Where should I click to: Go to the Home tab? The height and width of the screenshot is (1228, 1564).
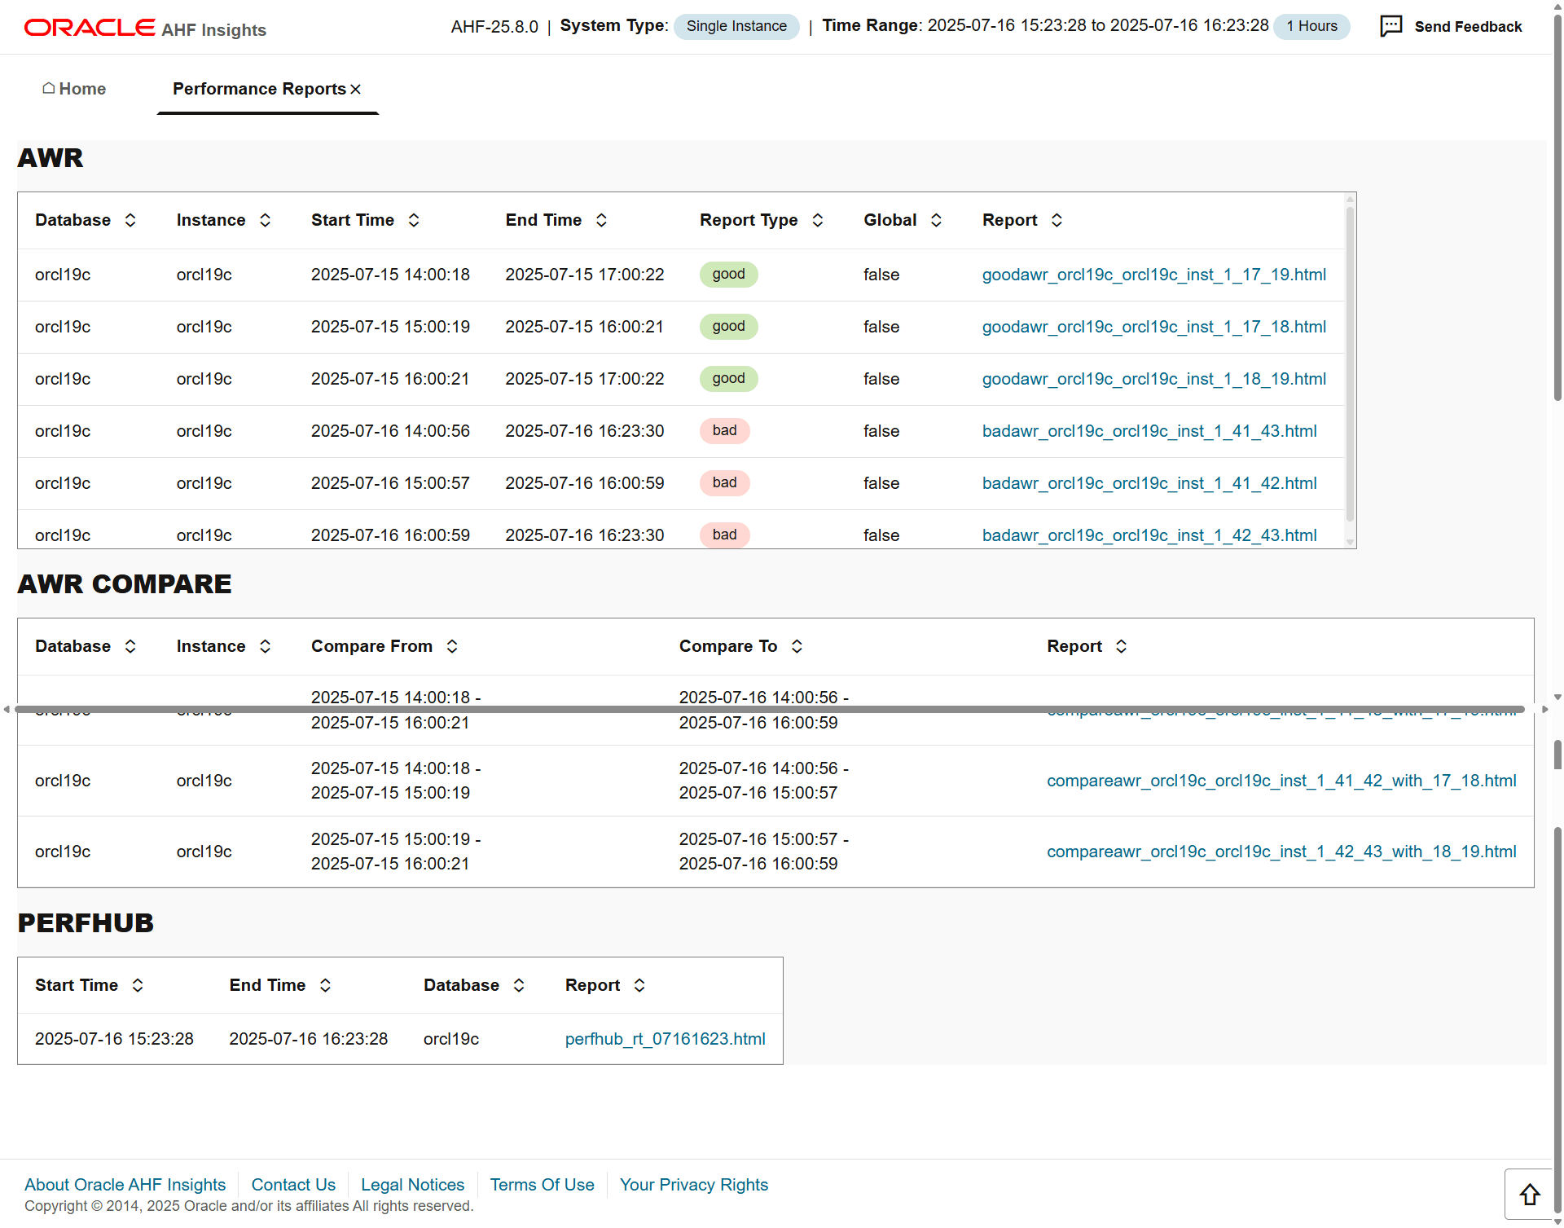74,89
